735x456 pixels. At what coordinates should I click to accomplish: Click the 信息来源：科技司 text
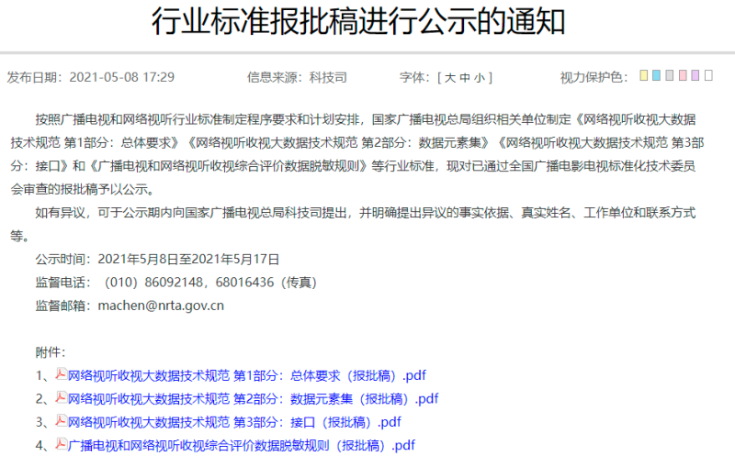[x=297, y=77]
